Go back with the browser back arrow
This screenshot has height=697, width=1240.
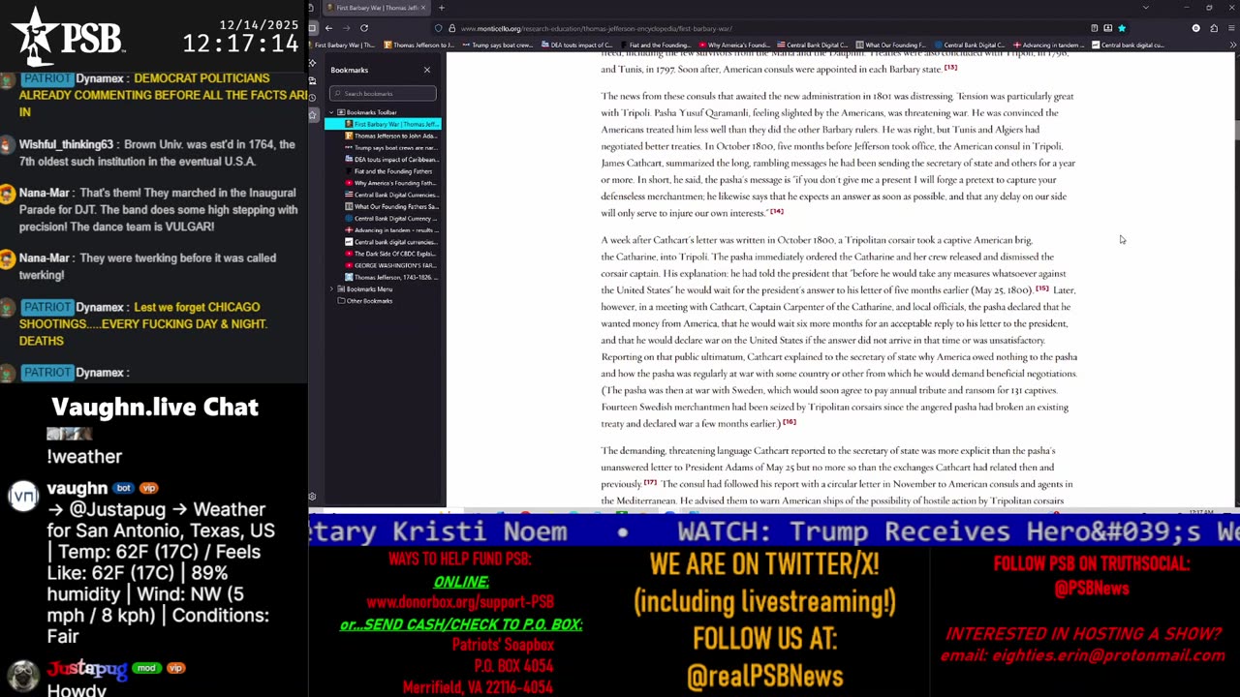[x=328, y=28]
